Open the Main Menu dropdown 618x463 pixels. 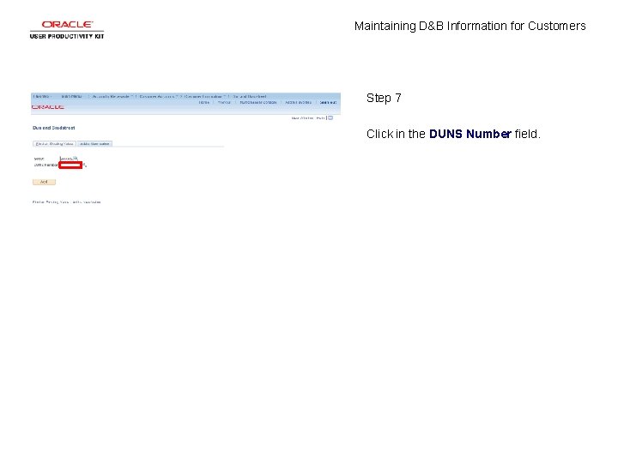[x=73, y=96]
